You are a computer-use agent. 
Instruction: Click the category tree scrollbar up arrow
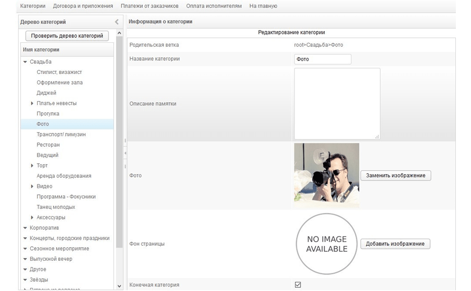coord(120,33)
